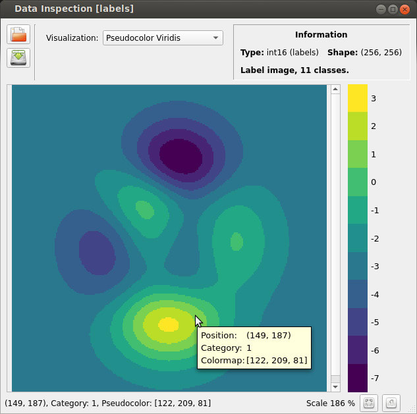417x414 pixels.
Task: Click the colorbar segment labeled 1
Action: coord(358,154)
